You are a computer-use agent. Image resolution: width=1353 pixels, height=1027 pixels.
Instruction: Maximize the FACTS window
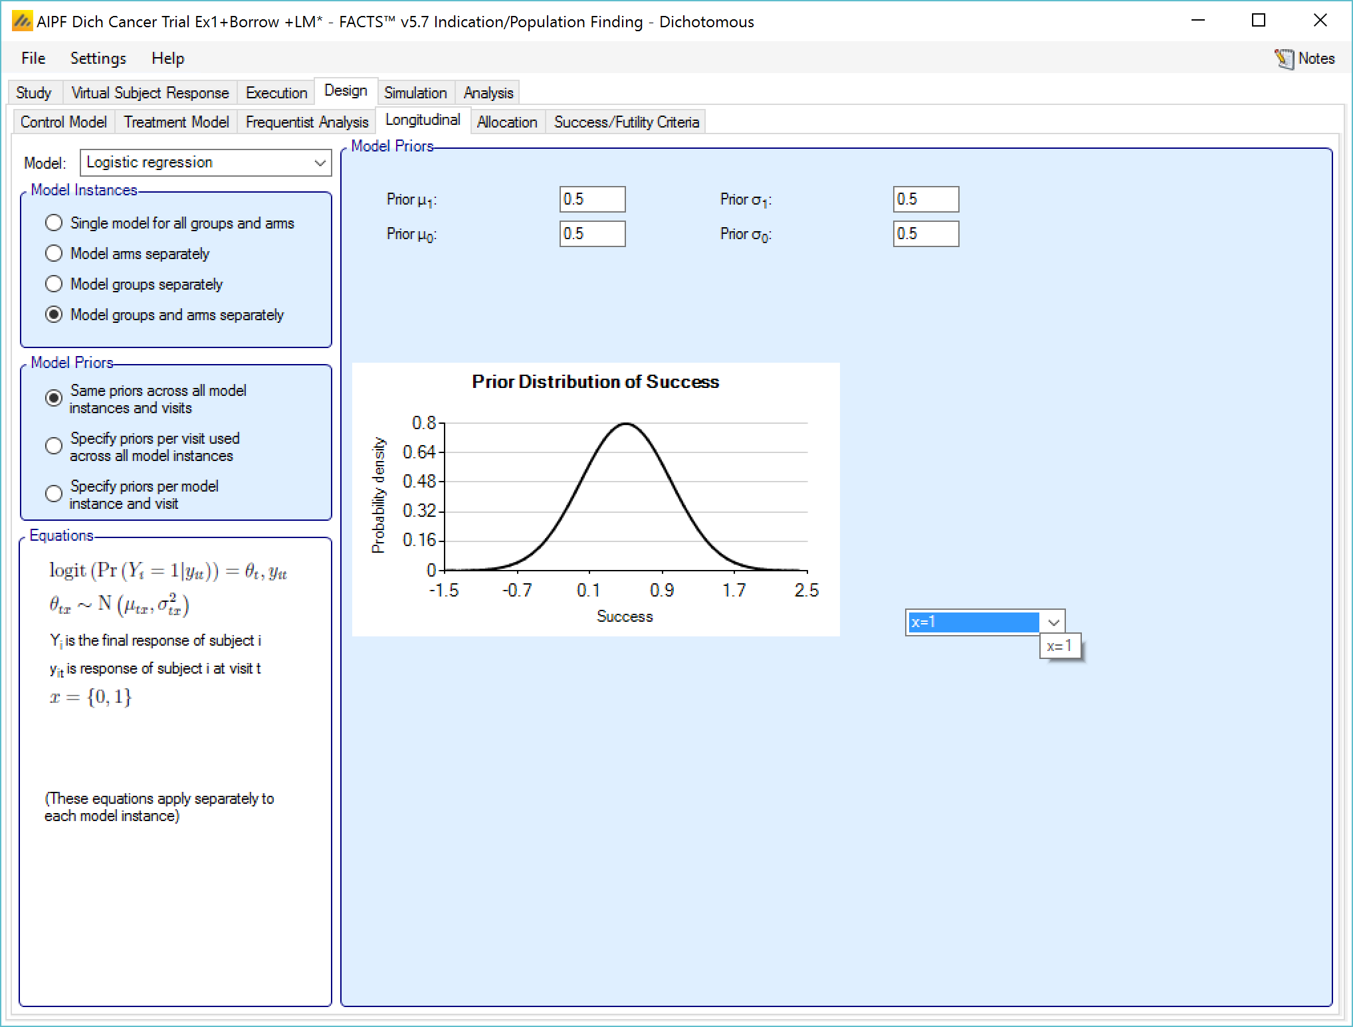1258,21
